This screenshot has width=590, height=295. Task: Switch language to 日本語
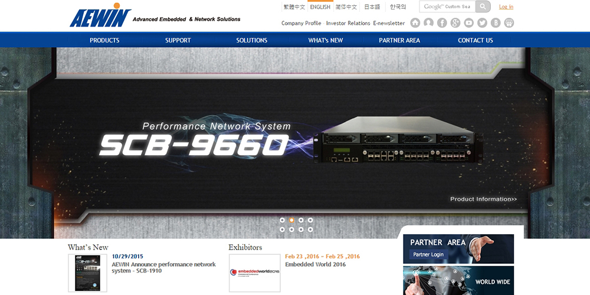[372, 6]
